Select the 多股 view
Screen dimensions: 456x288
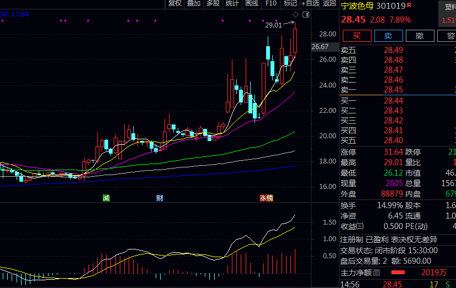coord(213,3)
